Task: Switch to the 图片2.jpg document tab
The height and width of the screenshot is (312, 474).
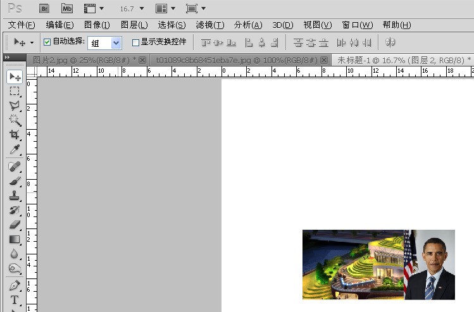Action: pyautogui.click(x=84, y=60)
